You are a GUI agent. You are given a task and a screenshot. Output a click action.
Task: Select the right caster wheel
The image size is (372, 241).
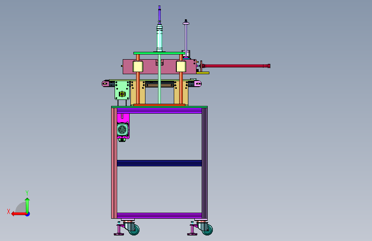208,230
